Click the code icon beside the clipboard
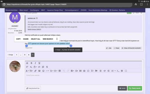 coord(39,67)
